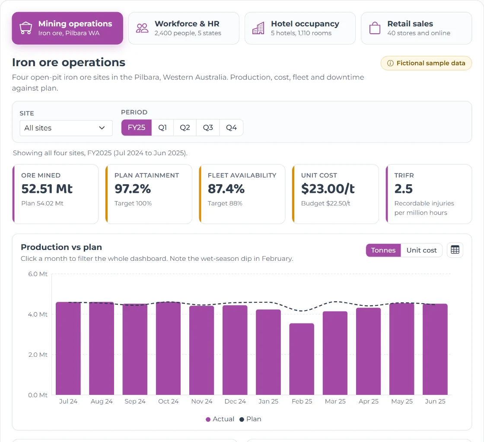Screen dimensions: 484x442
Task: Expand the site selector chevron
Action: point(102,128)
